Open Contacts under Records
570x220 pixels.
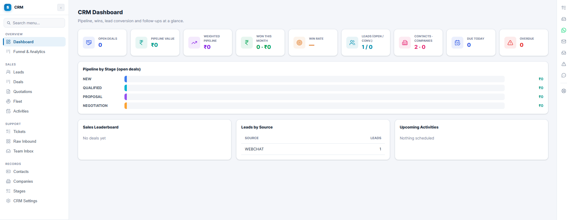34,171
